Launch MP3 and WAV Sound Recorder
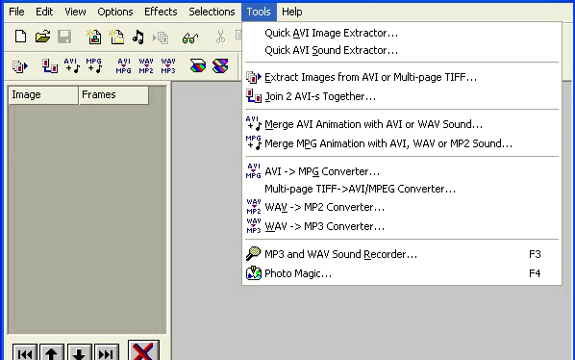 402,254
